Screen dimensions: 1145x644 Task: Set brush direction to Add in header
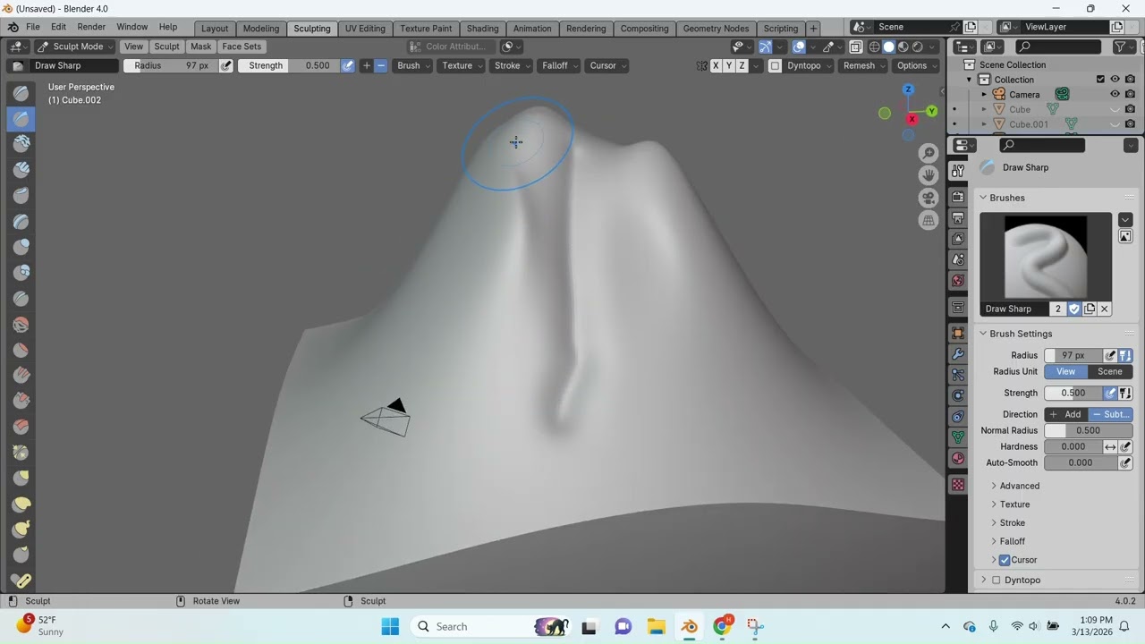(x=367, y=65)
